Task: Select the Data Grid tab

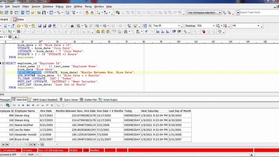Action: pos(19,100)
